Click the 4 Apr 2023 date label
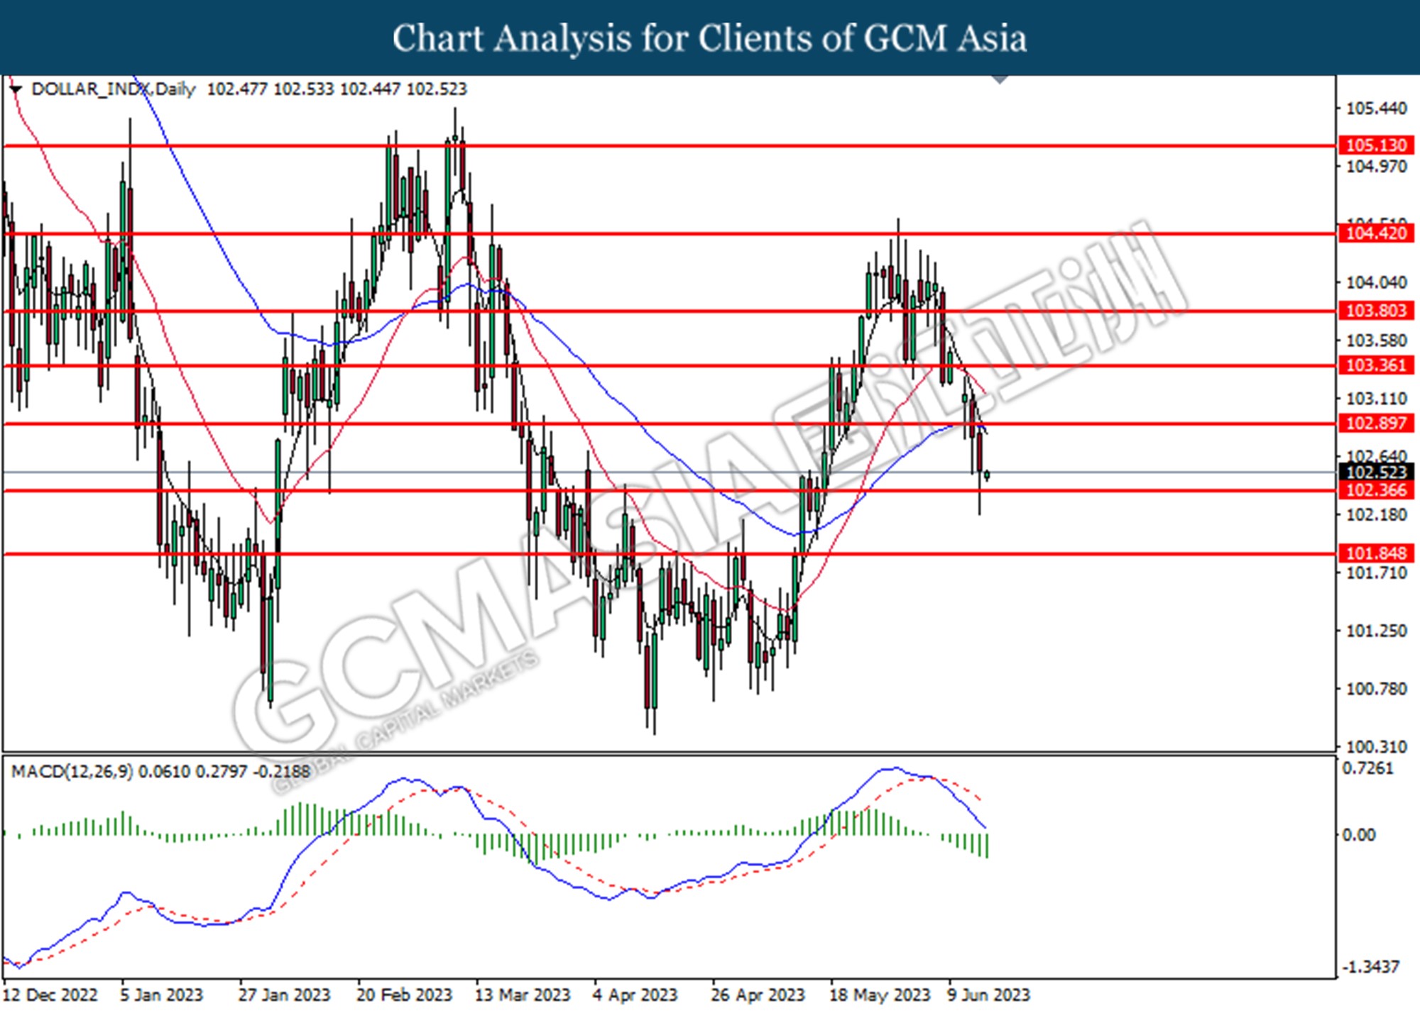This screenshot has height=1013, width=1420. 635,995
